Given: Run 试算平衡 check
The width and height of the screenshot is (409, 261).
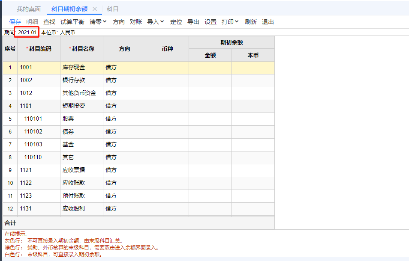Looking at the screenshot, I should click(72, 22).
